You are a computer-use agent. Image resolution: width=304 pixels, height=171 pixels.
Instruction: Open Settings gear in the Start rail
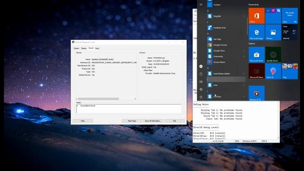pyautogui.click(x=201, y=89)
